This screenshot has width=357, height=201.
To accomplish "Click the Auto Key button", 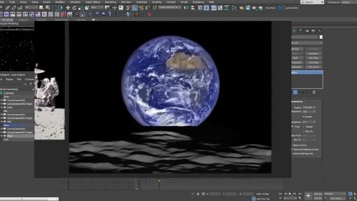I will pos(318,194).
